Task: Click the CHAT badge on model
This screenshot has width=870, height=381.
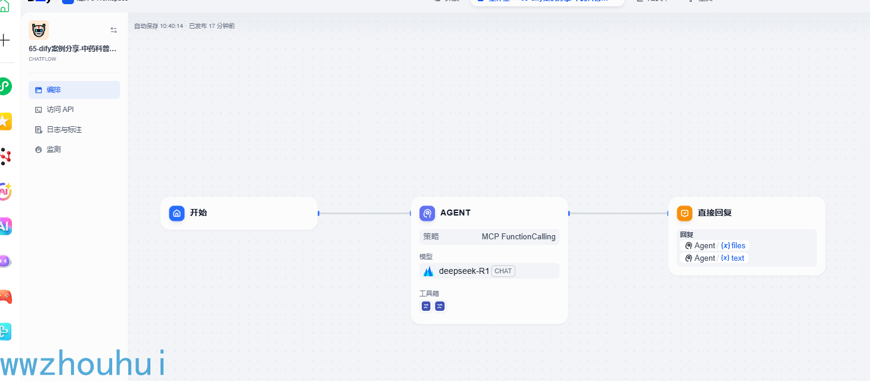Action: coord(503,271)
